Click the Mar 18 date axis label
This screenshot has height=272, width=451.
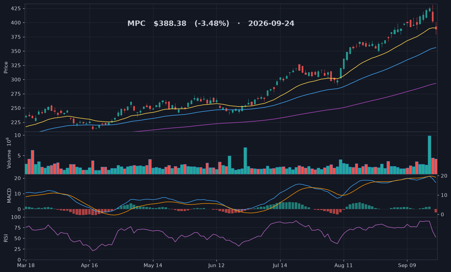click(x=26, y=265)
